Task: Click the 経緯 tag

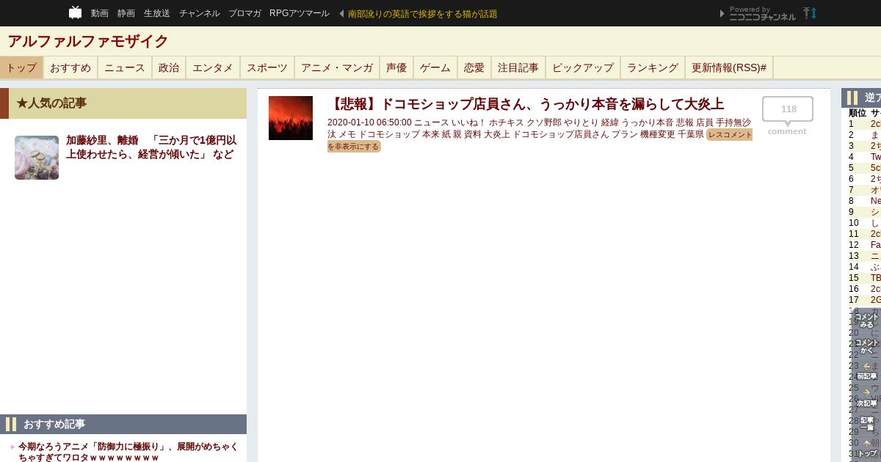Action: tap(610, 122)
